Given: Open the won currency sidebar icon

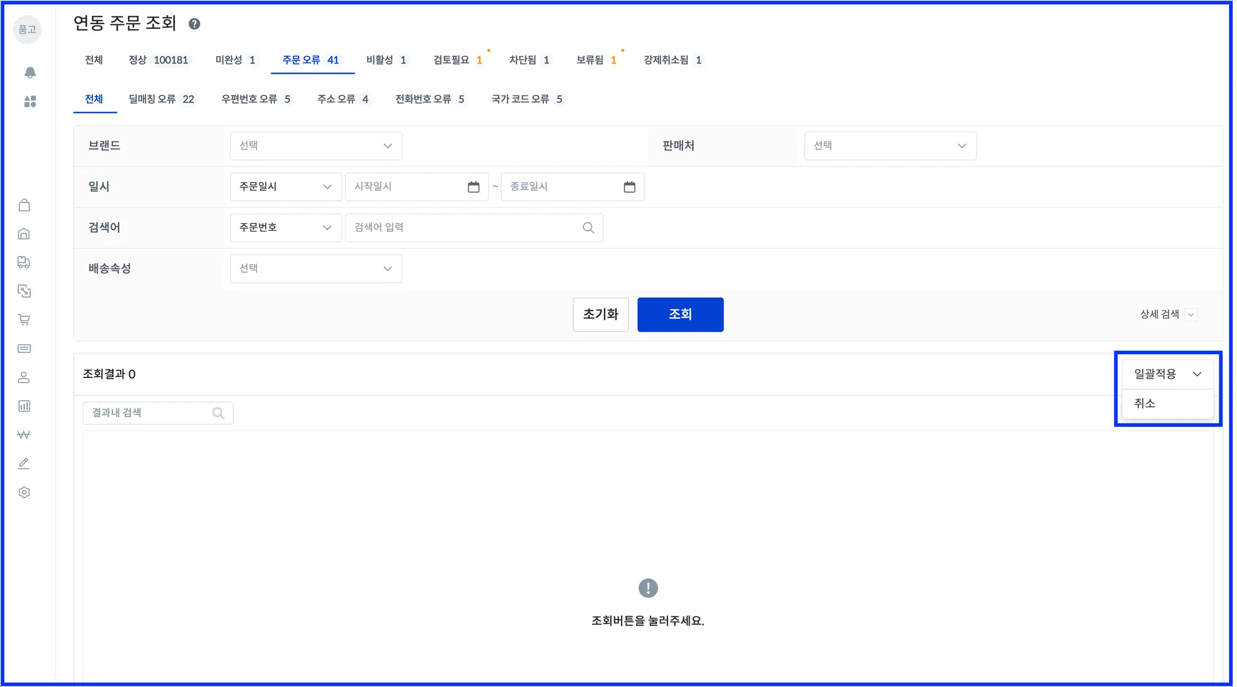Looking at the screenshot, I should pos(24,435).
